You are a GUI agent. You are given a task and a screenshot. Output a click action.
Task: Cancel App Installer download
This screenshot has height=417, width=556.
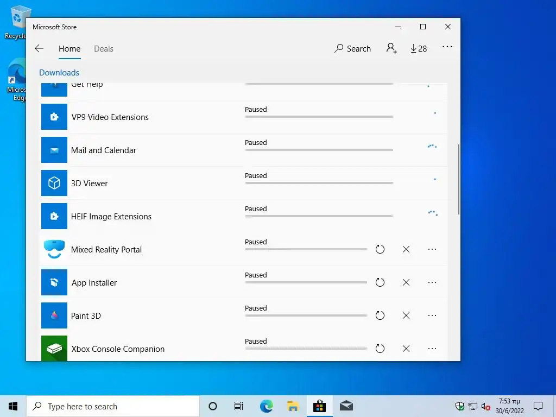406,282
